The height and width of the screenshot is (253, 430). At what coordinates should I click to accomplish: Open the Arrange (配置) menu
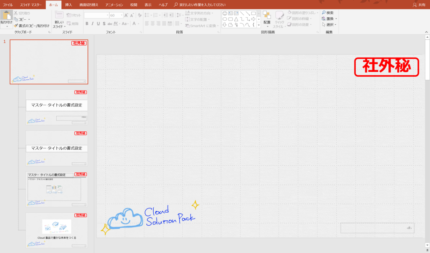[x=267, y=18]
